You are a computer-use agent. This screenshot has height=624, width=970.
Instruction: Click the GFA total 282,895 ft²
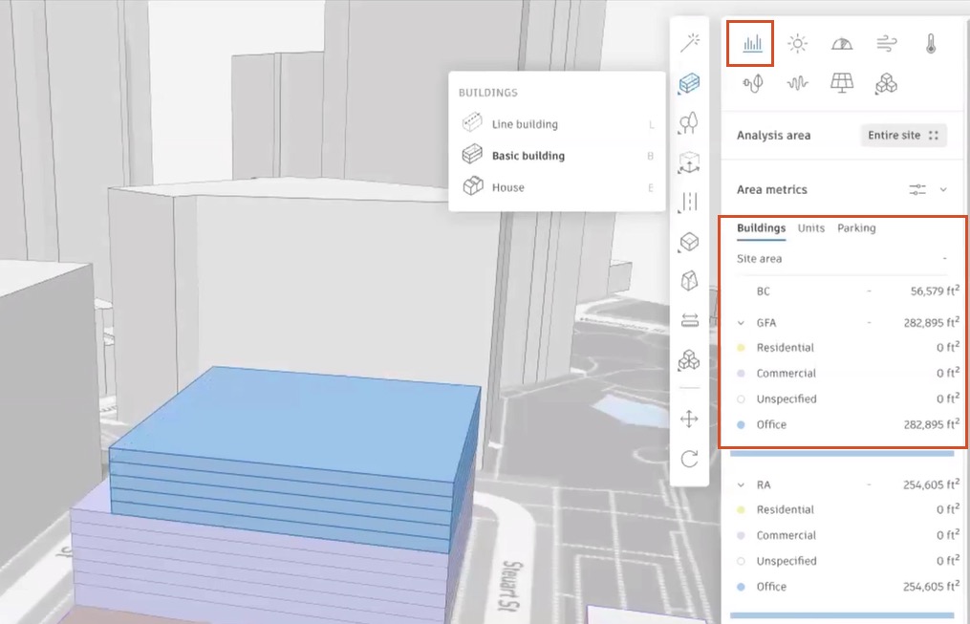pos(931,322)
